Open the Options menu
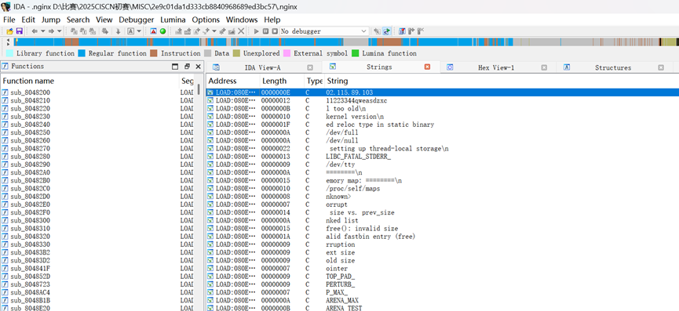 point(206,20)
